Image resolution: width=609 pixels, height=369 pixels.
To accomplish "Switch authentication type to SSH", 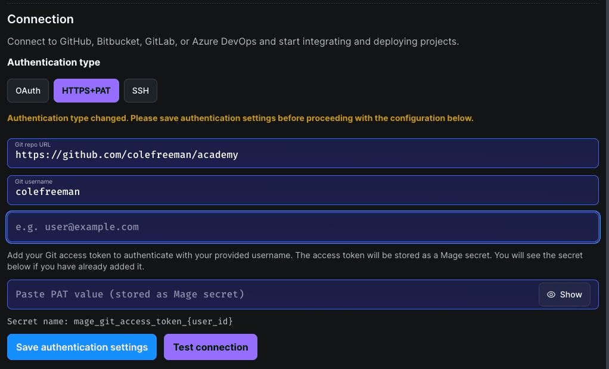I will (x=141, y=91).
